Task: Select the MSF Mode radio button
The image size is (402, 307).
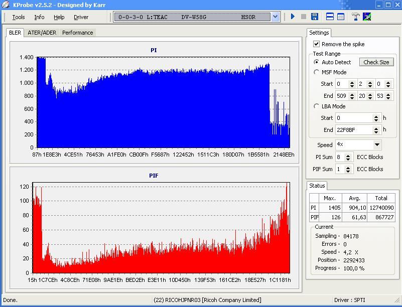Action: pyautogui.click(x=316, y=72)
